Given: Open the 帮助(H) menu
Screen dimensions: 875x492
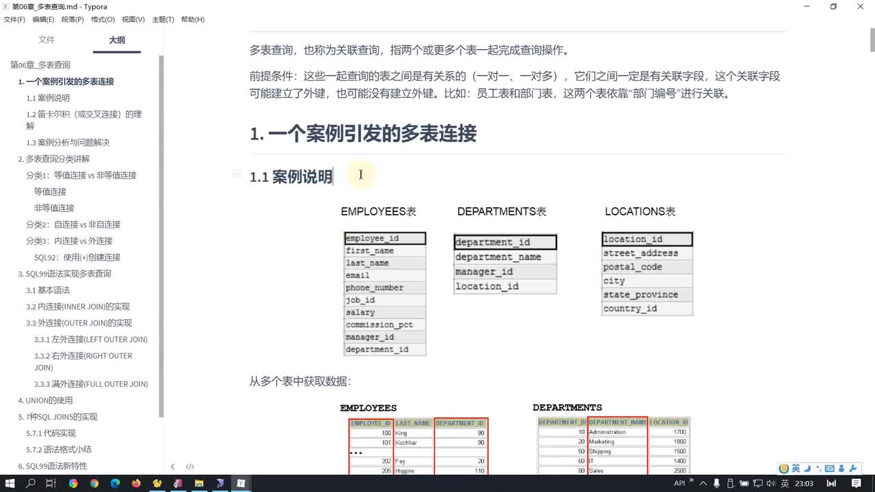Looking at the screenshot, I should coord(193,19).
